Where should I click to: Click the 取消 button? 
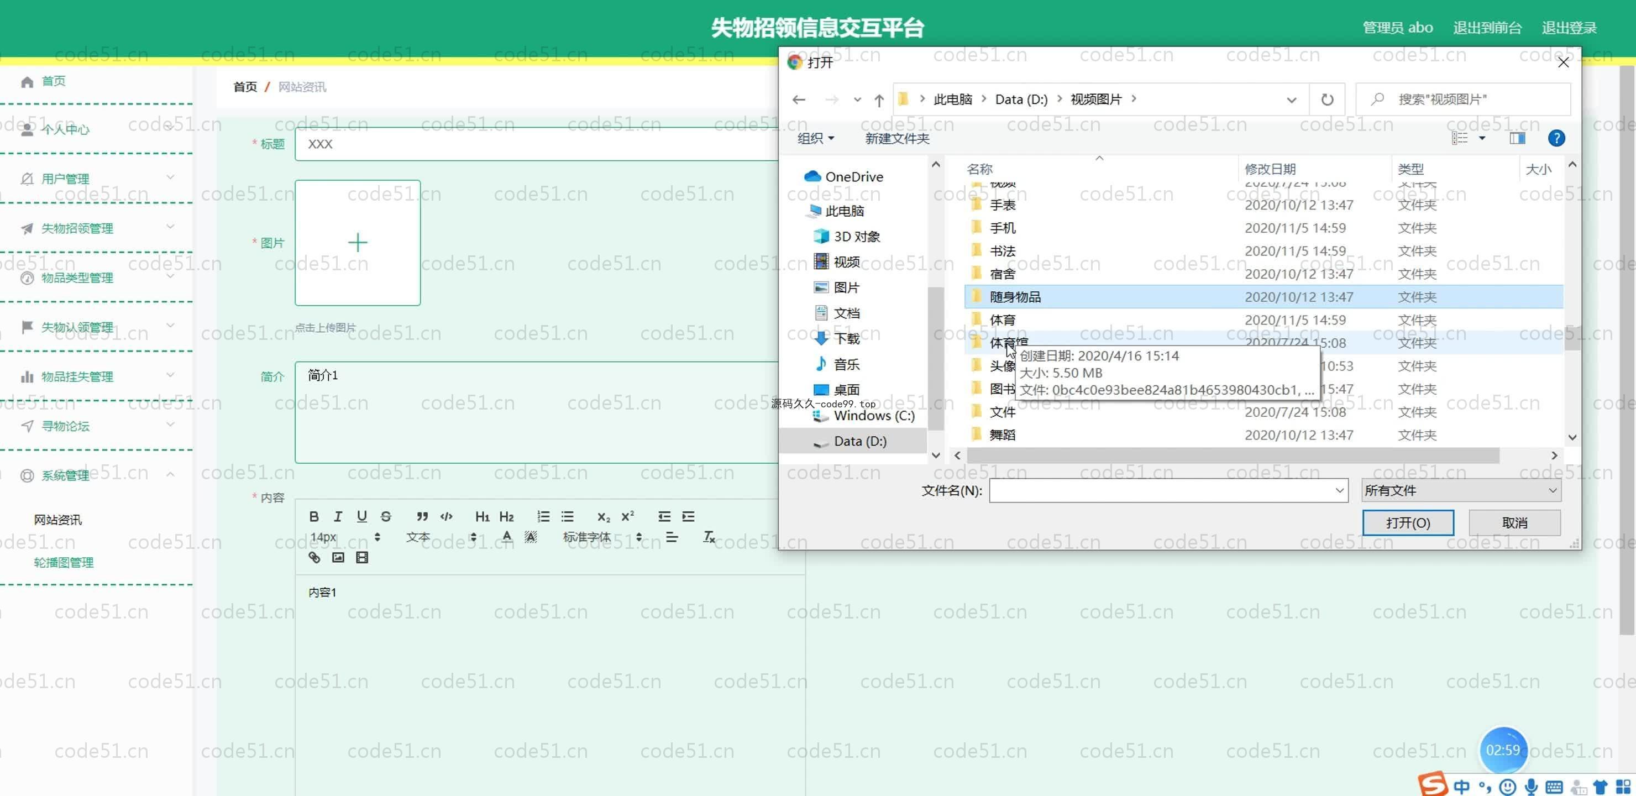pos(1514,523)
